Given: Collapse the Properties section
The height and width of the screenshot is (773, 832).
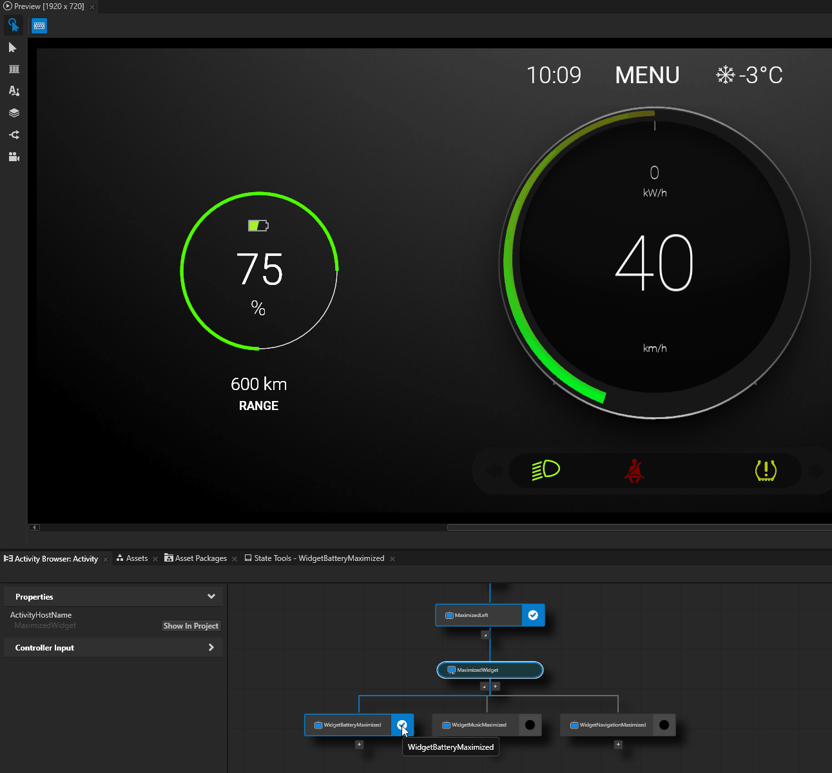Looking at the screenshot, I should [x=211, y=596].
